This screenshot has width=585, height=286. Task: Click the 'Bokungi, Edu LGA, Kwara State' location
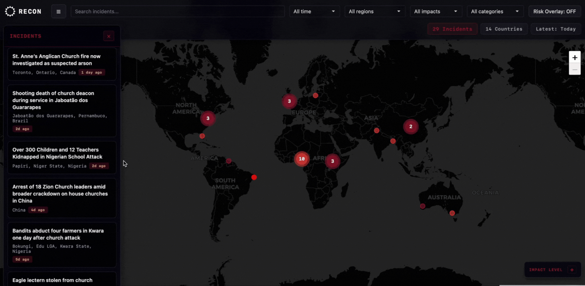(x=52, y=249)
